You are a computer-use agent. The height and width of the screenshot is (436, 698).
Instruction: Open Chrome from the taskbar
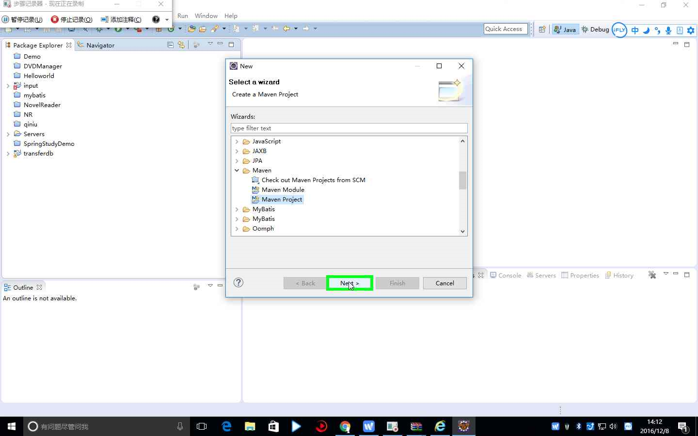coord(345,426)
